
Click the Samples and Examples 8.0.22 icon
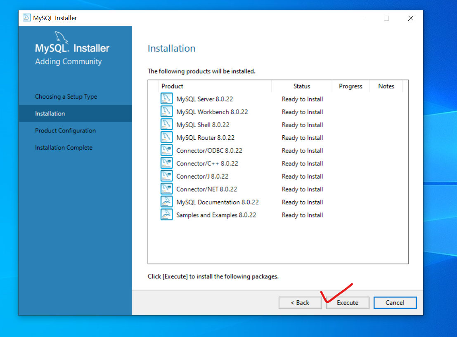[166, 214]
